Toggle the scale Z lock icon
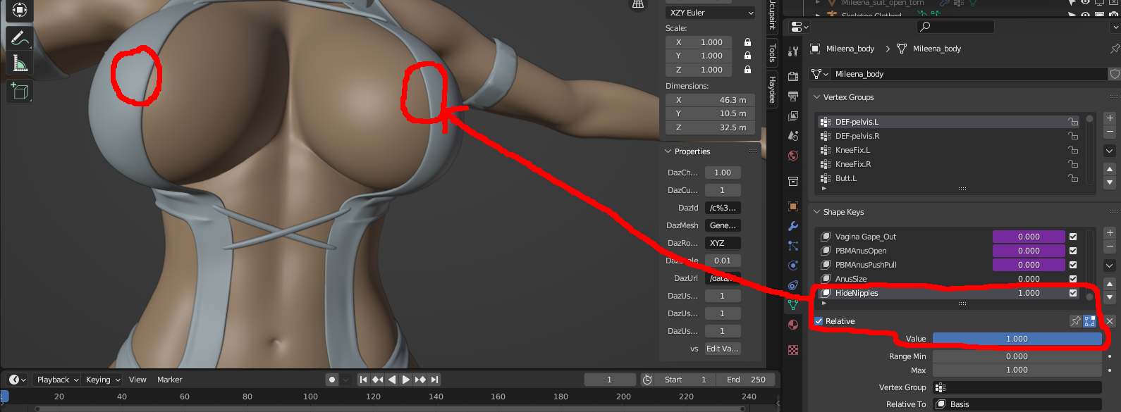The height and width of the screenshot is (412, 1121). (747, 70)
